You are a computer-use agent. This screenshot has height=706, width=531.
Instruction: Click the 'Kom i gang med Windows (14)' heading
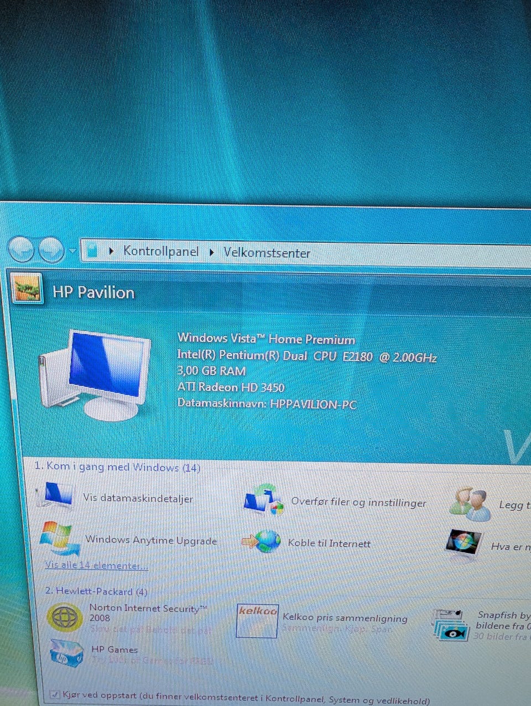point(117,467)
